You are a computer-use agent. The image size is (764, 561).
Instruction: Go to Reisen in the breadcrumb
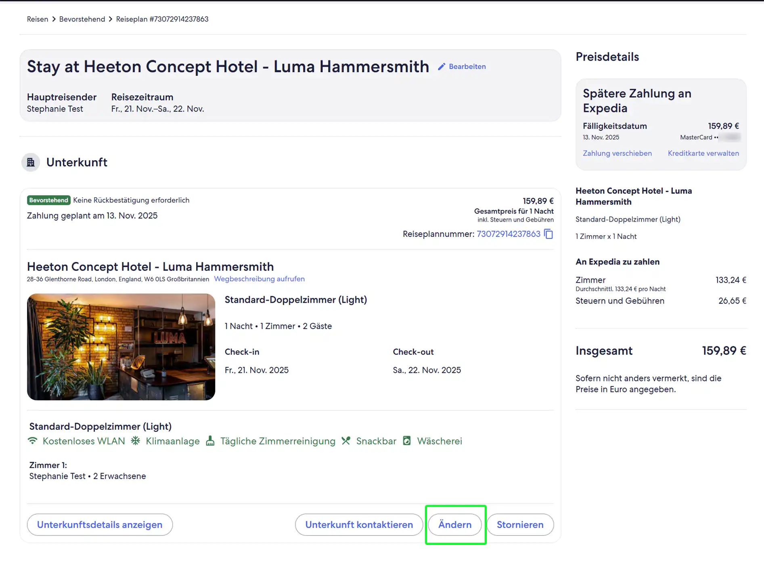pyautogui.click(x=38, y=19)
